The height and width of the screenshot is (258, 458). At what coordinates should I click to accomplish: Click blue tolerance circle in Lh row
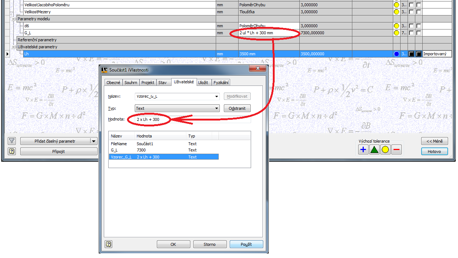[396, 54]
